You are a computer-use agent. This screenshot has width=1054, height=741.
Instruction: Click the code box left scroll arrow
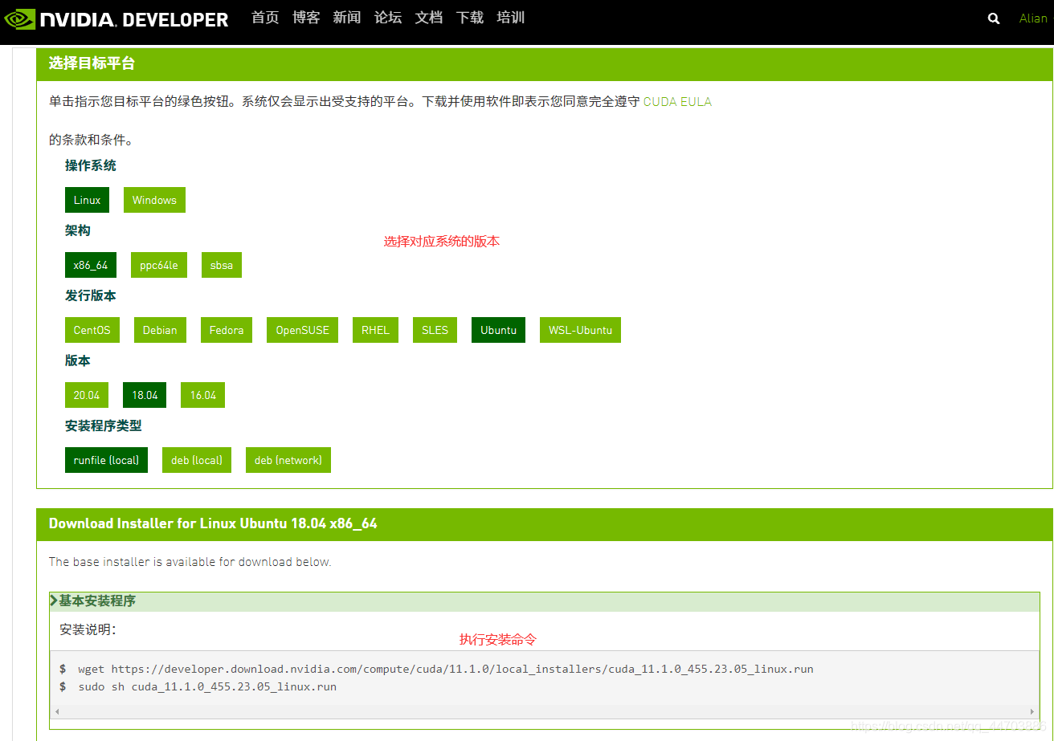(x=56, y=712)
